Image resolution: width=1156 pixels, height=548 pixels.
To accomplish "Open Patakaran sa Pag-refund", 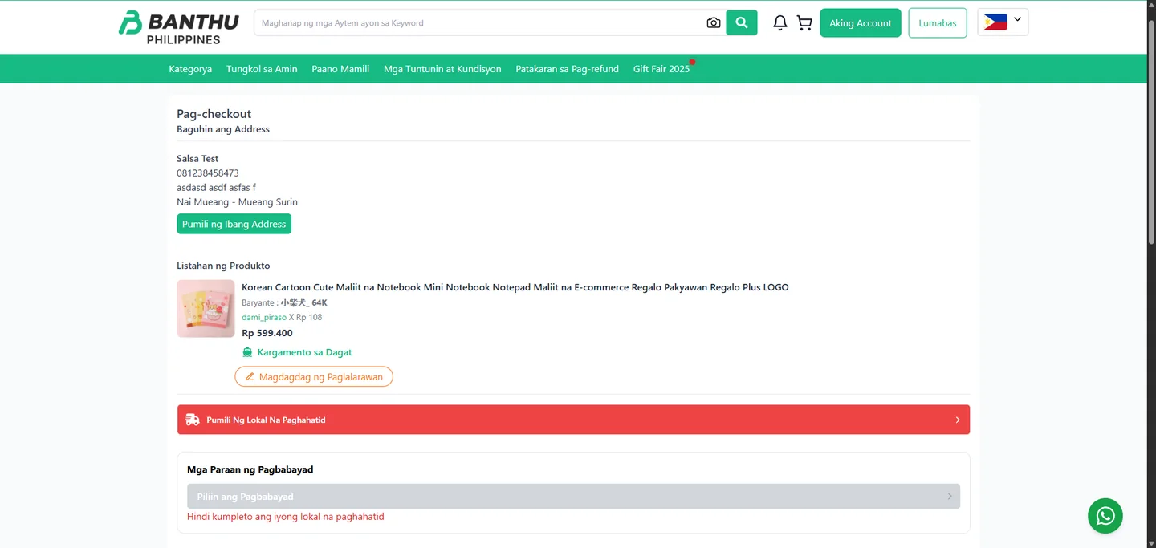I will point(567,69).
